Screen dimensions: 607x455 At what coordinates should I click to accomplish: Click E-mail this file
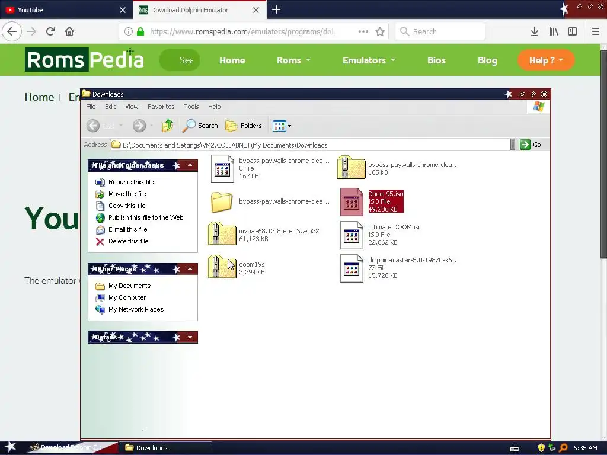point(128,229)
